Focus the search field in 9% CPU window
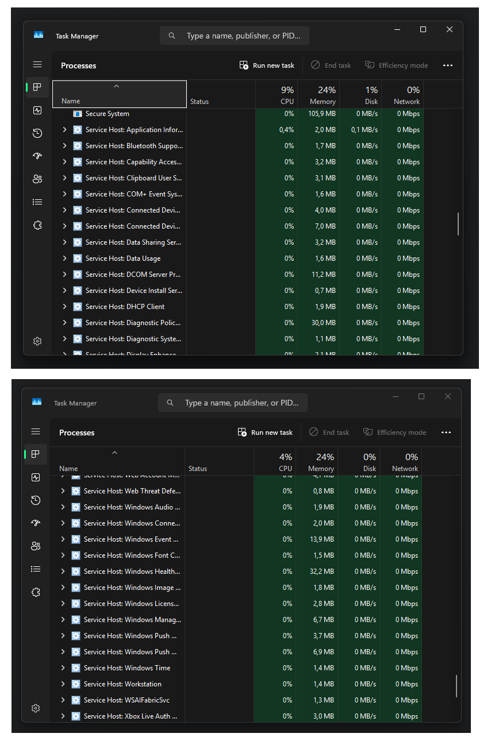 click(x=235, y=36)
